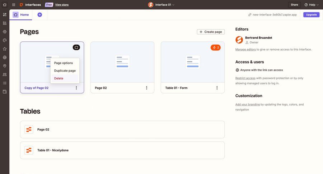
Task: Open the Page 02 page thumbnail
Action: tap(122, 62)
